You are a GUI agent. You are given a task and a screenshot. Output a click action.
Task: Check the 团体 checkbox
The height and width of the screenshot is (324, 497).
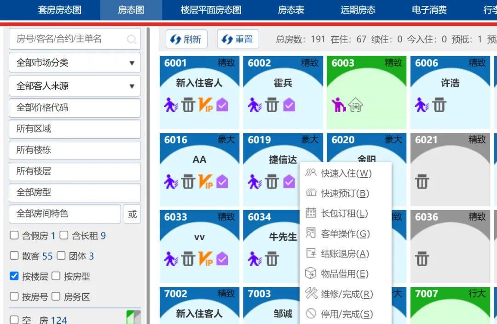tap(63, 256)
